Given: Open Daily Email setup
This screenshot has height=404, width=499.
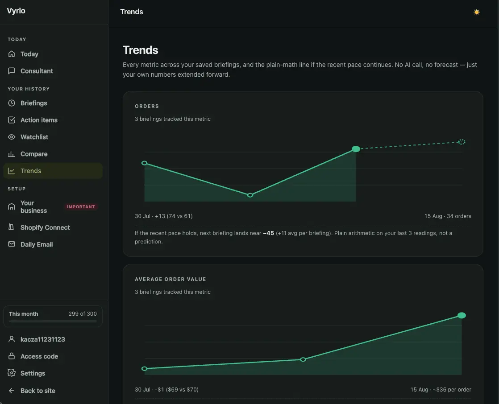Looking at the screenshot, I should pos(37,244).
